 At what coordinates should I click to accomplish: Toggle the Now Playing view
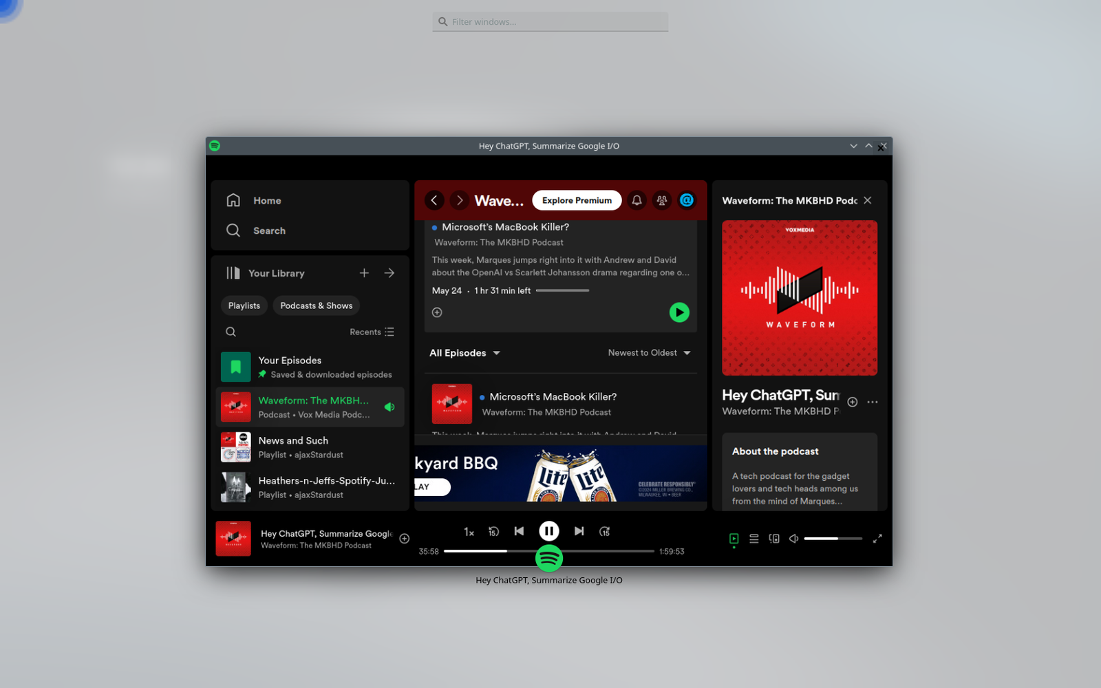(x=734, y=539)
